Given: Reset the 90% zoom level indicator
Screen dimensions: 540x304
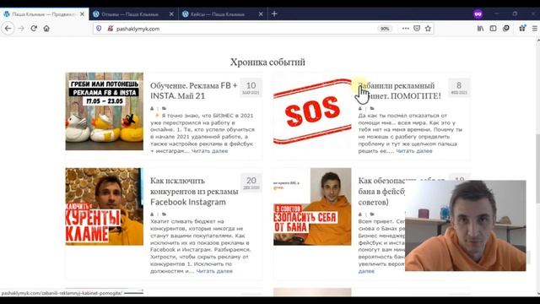Looking at the screenshot, I should coord(385,29).
